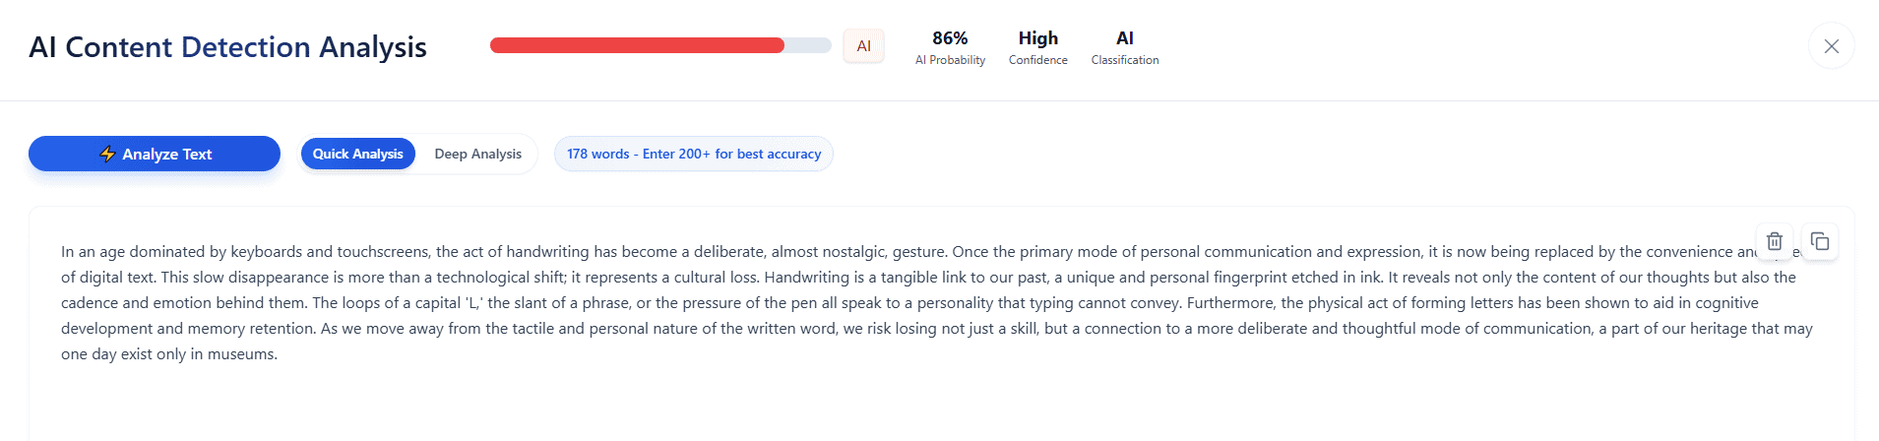Click the "Classification" label text

click(x=1124, y=60)
